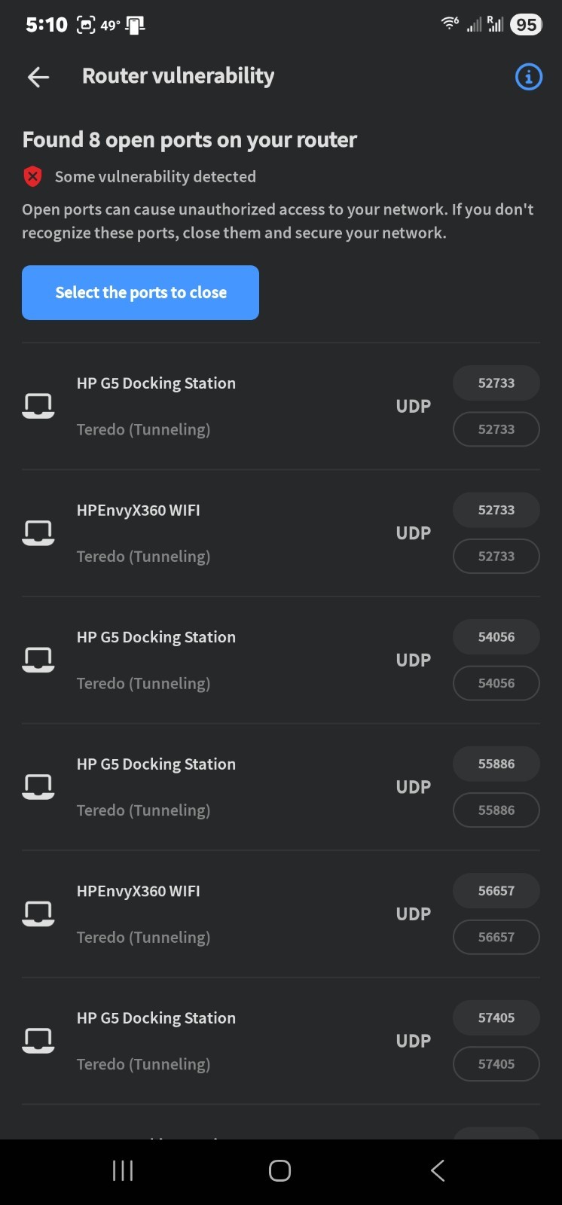
Task: Open the HPEnvyX360 WIFI 56657 entry
Action: 139,892
